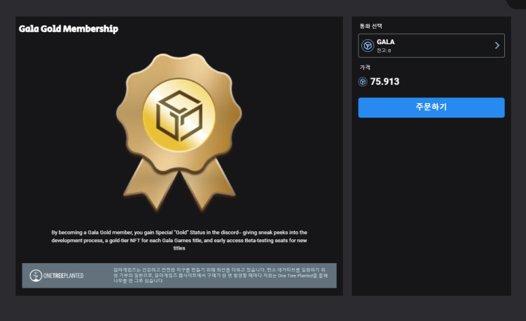Click the GALA coin icon beside price
Image resolution: width=526 pixels, height=321 pixels.
(x=363, y=82)
